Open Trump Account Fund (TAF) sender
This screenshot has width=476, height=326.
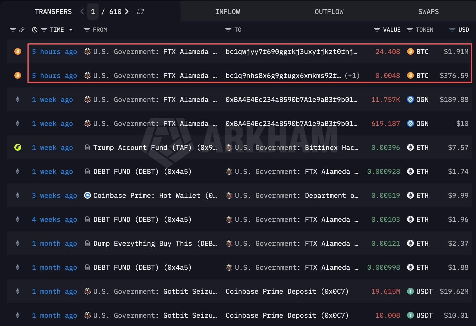pos(155,148)
